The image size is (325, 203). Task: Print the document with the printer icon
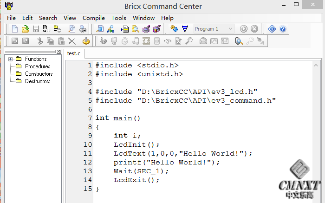(83, 29)
